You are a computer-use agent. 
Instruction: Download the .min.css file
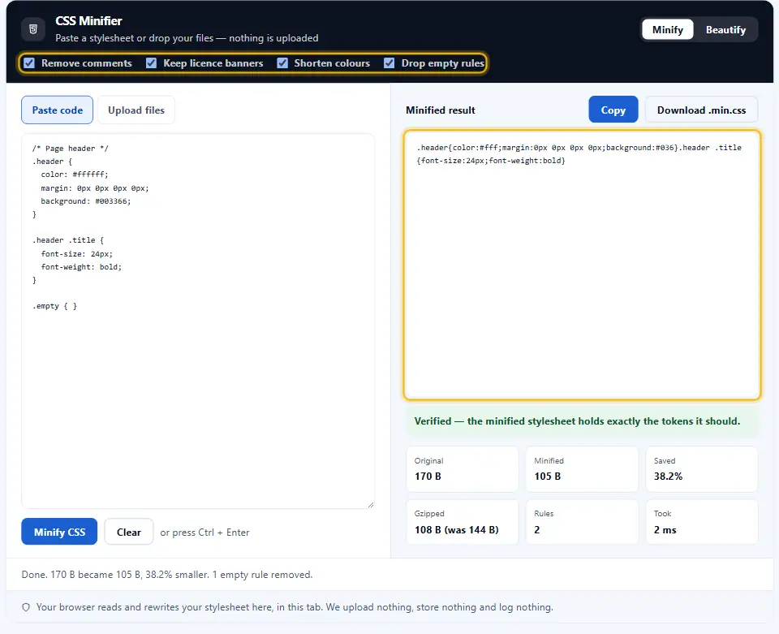point(701,110)
